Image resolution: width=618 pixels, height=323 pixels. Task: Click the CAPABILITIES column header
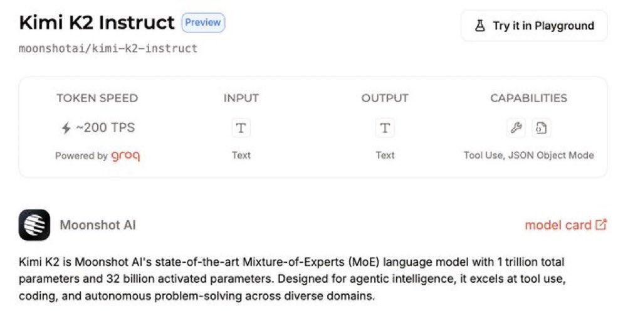pyautogui.click(x=528, y=98)
